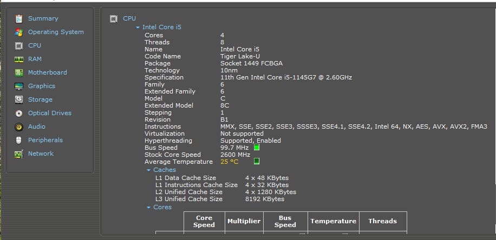The image size is (496, 240).
Task: Click the Graphics monitor icon
Action: pos(19,86)
